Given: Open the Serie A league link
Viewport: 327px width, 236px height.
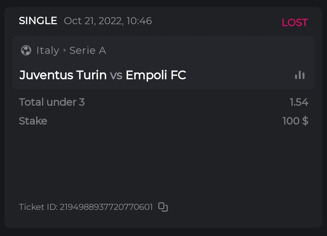Looking at the screenshot, I should click(88, 50).
